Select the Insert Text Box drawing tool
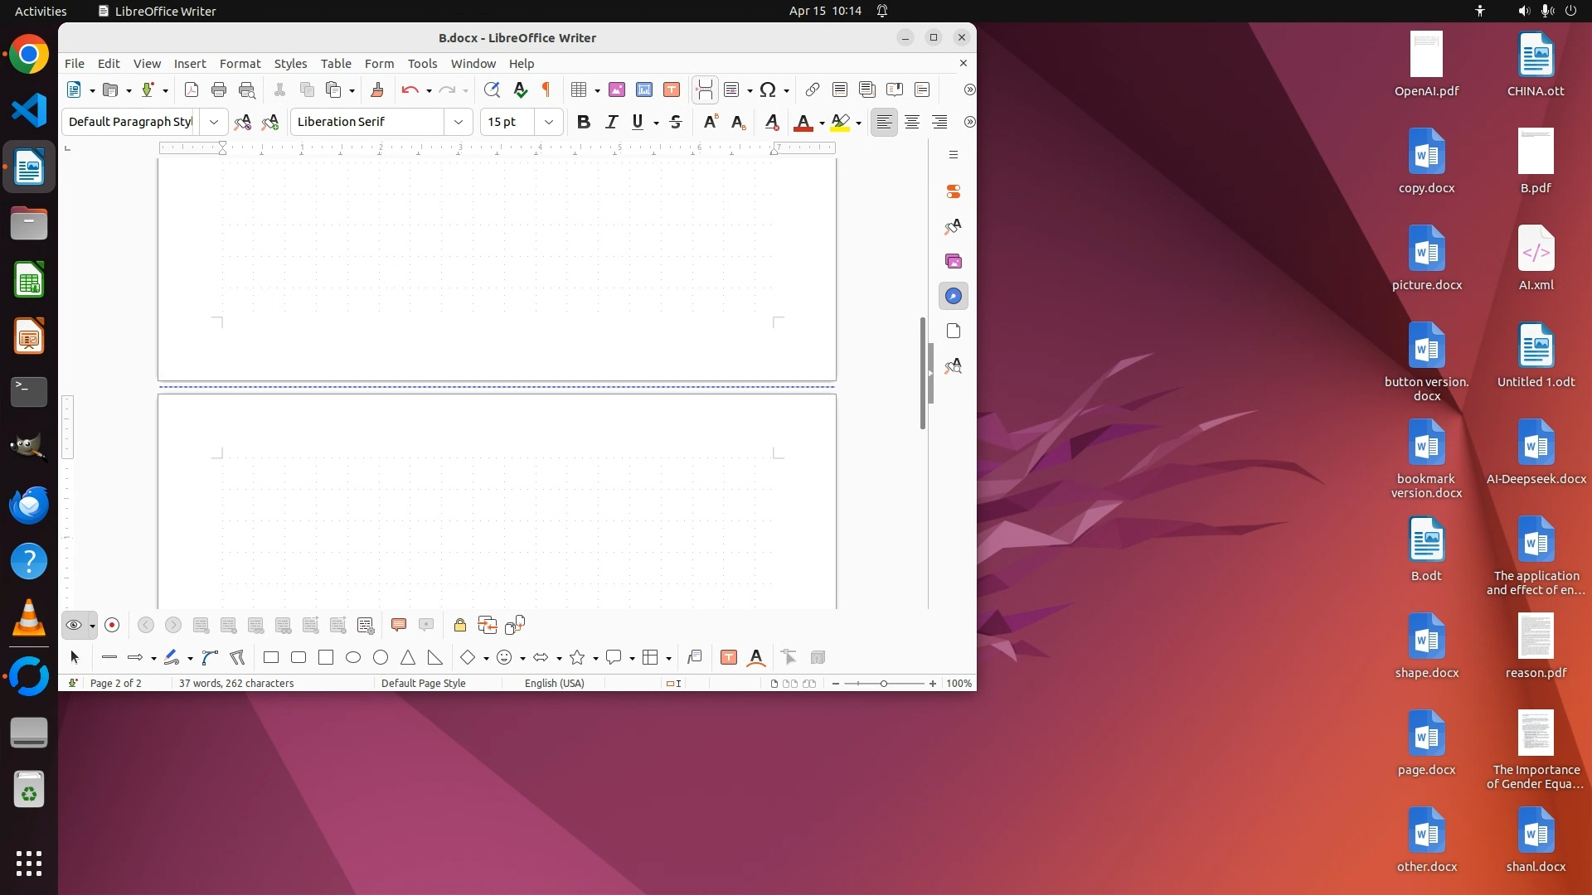The width and height of the screenshot is (1592, 895). (x=729, y=657)
